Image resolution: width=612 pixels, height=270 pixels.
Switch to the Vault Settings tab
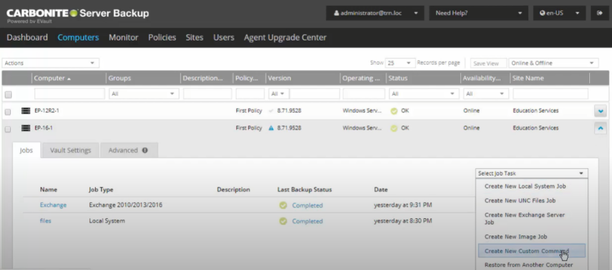point(71,151)
